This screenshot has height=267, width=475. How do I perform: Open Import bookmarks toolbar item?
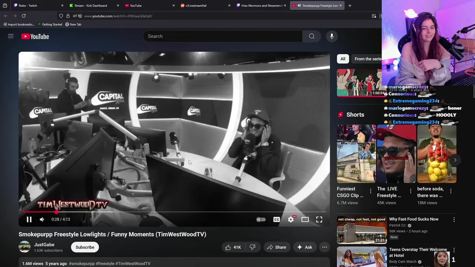pos(19,24)
